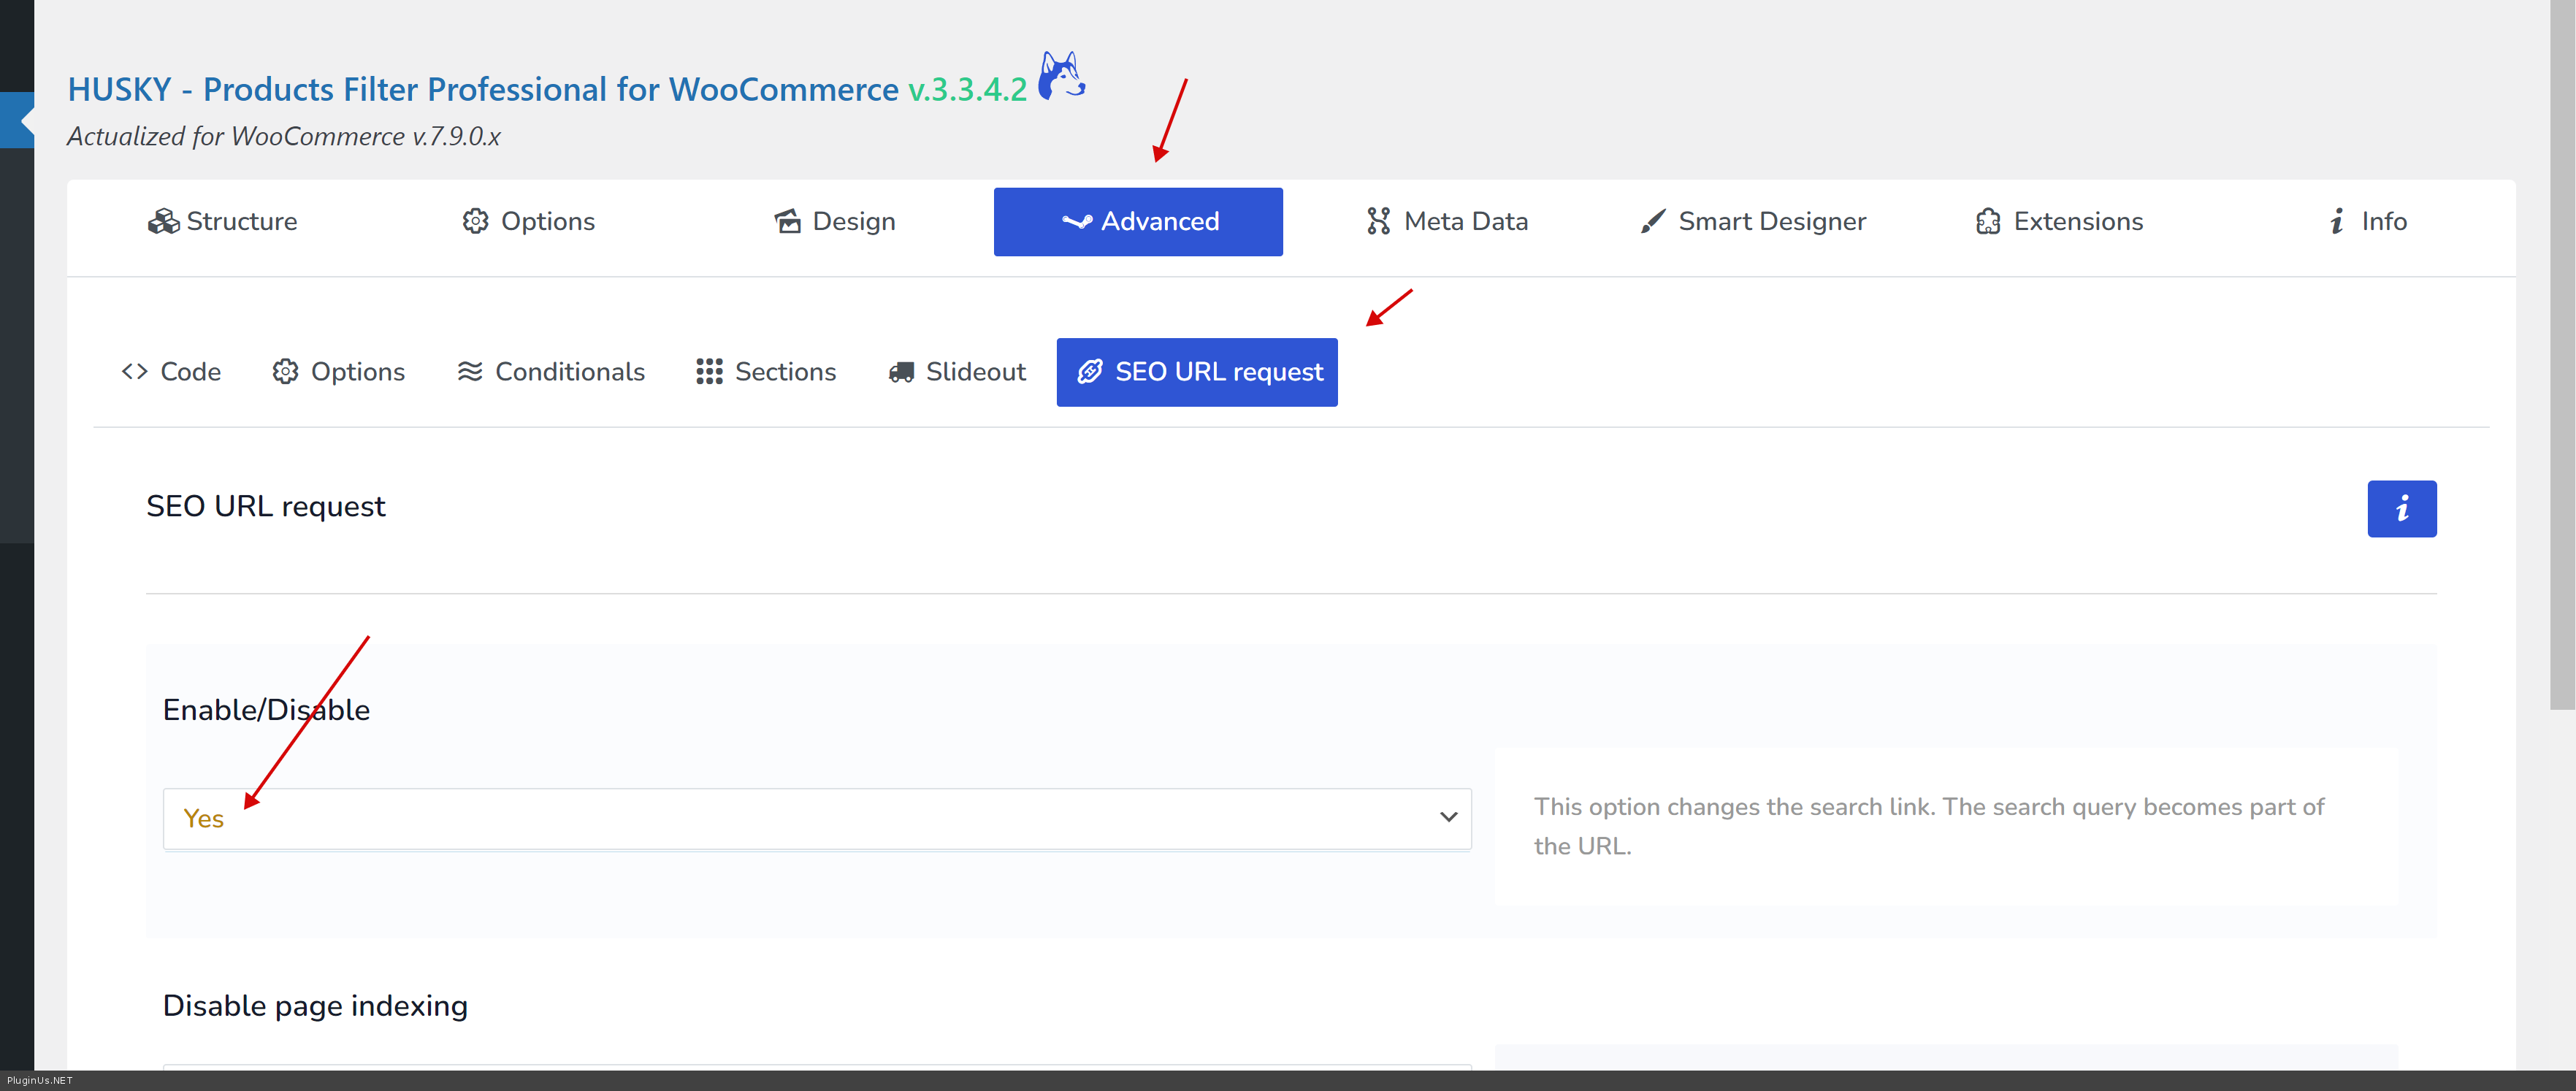Click the Sections grid icon

point(709,372)
